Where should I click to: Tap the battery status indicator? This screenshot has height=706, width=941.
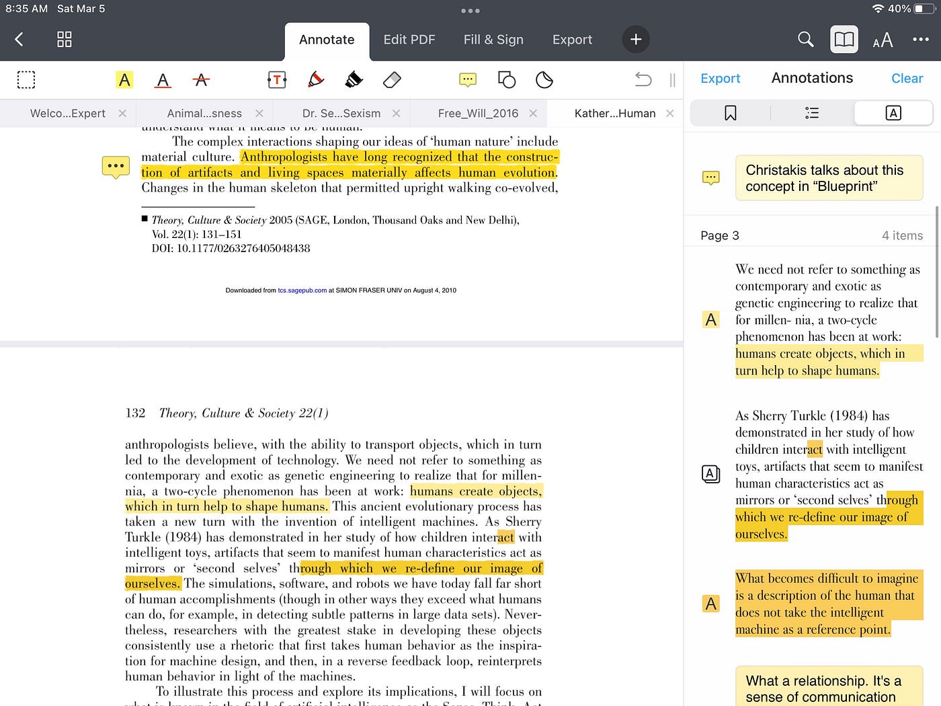(923, 9)
